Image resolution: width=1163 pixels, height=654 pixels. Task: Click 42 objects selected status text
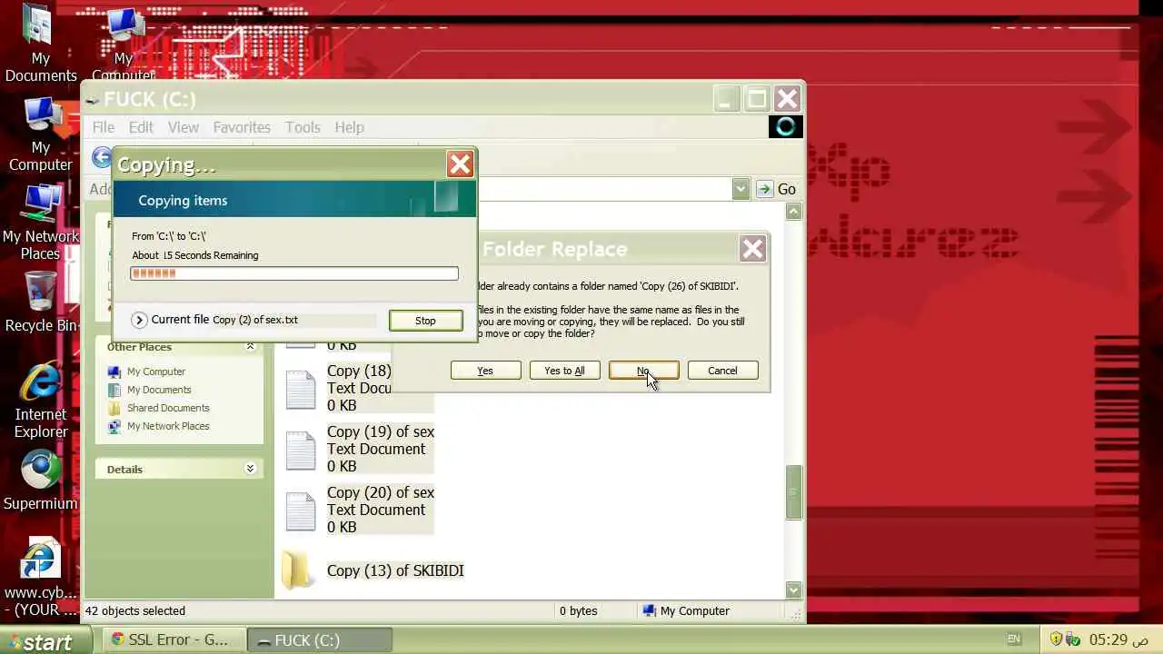(x=135, y=611)
